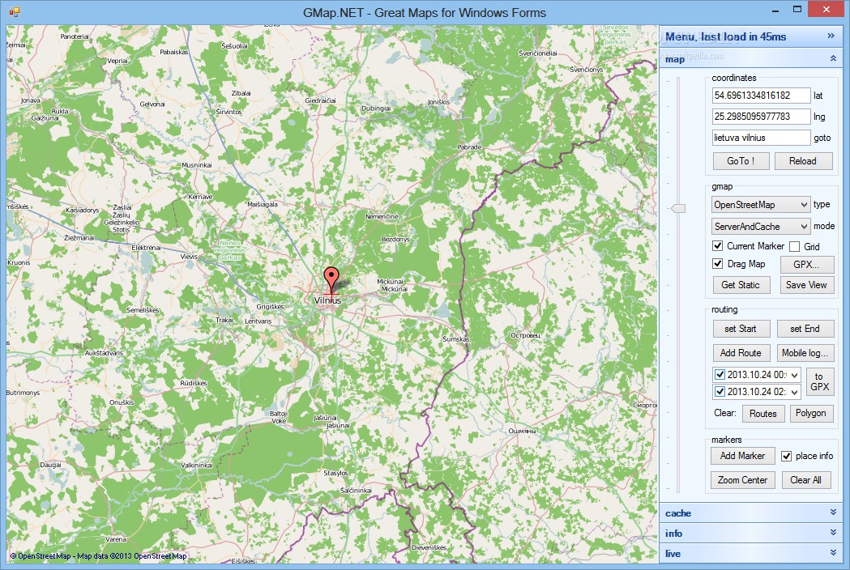Click the Add Route button
This screenshot has height=570, width=850.
[741, 353]
